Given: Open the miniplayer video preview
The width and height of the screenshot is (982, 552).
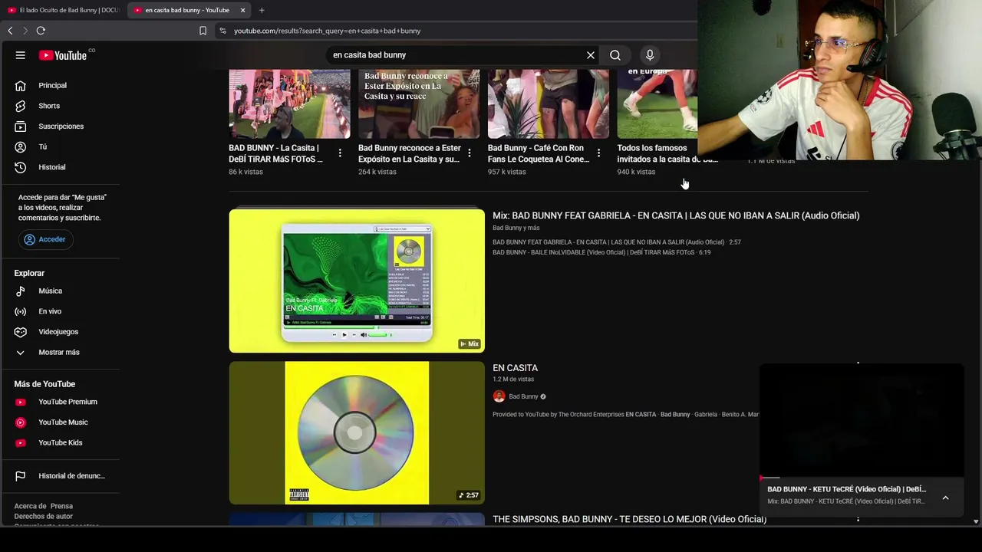Looking at the screenshot, I should coord(862,420).
